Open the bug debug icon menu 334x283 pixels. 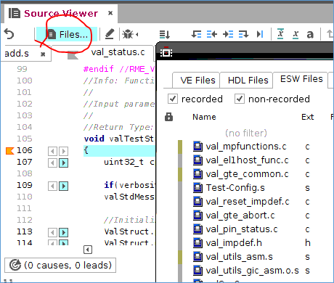(x=130, y=34)
